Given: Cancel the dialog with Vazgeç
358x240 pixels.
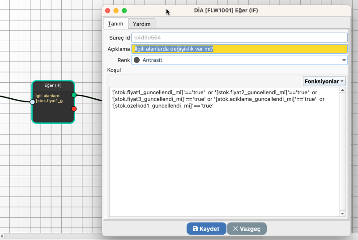Looking at the screenshot, I should coord(247,228).
